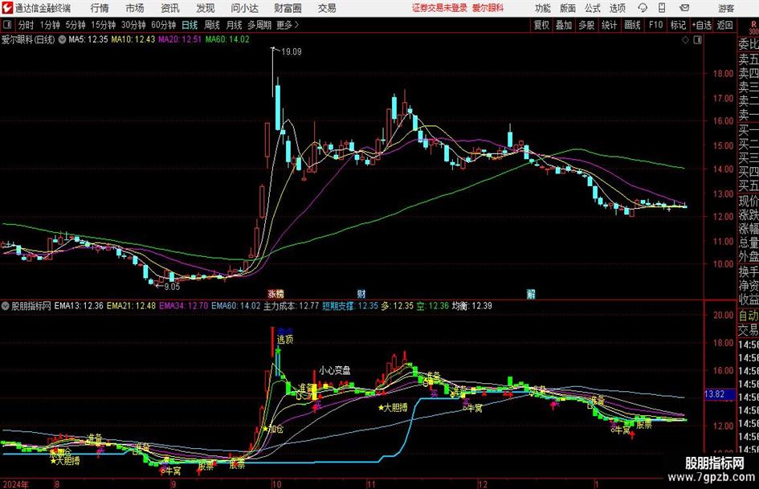Click the 证券交易未登录 login link
Image resolution: width=759 pixels, height=489 pixels.
coord(439,8)
